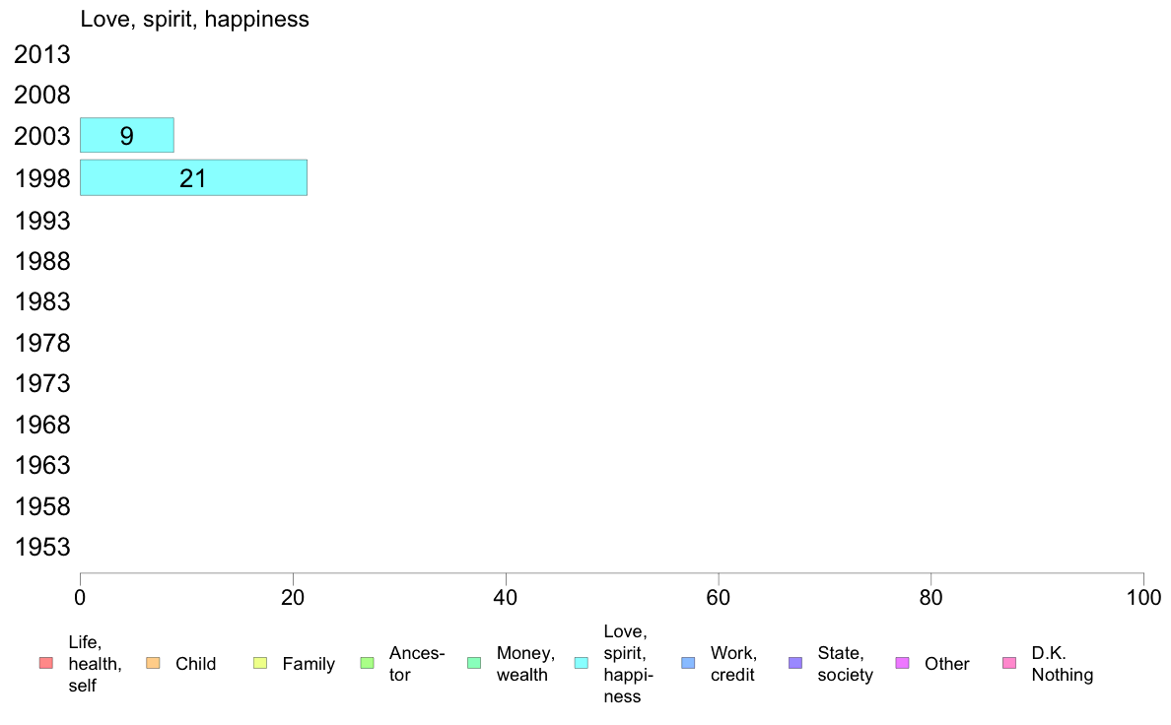Select the pink D.K. Nothing swatch
Image resolution: width=1171 pixels, height=725 pixels.
pos(1009,663)
